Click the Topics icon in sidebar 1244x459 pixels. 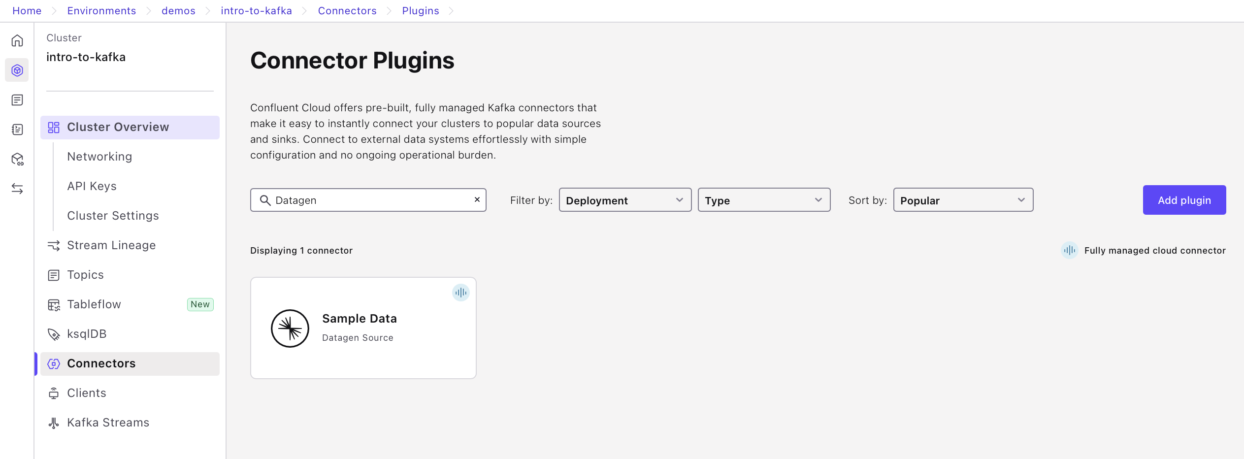click(x=54, y=275)
